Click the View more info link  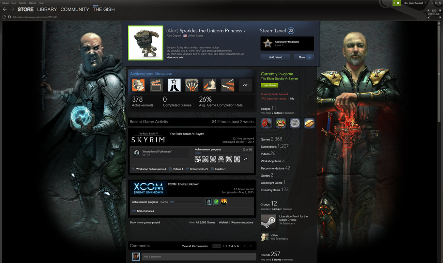pyautogui.click(x=174, y=57)
